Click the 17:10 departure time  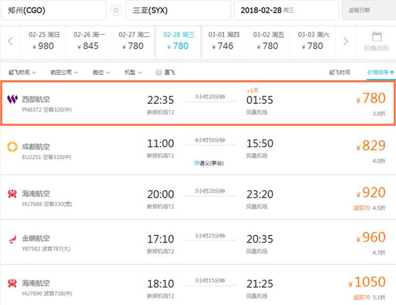[161, 239]
